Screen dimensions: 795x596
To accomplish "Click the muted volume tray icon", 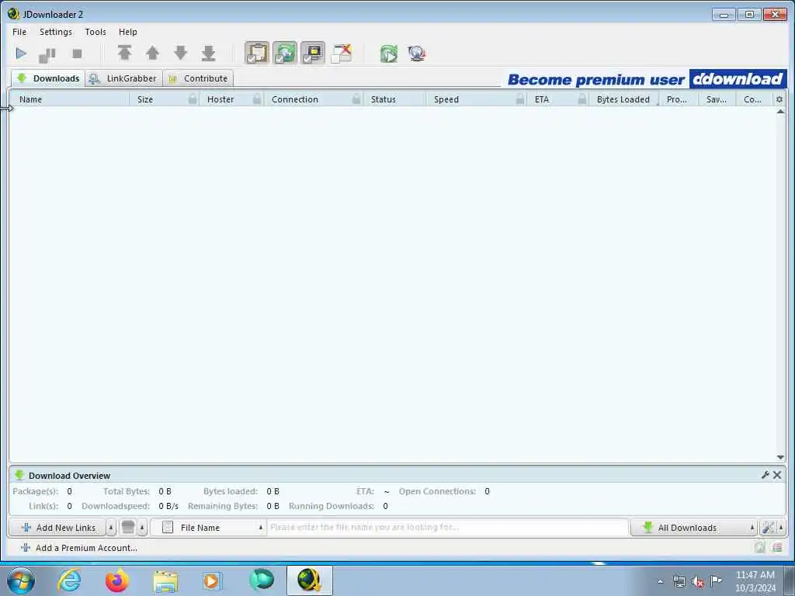I will [698, 582].
